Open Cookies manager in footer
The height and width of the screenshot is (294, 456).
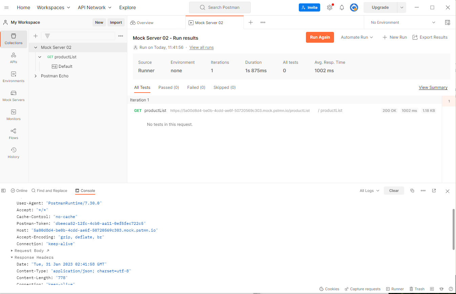329,289
